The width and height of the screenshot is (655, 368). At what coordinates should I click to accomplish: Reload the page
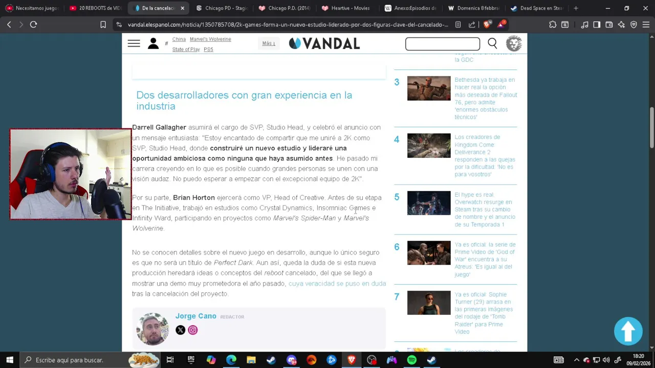[x=33, y=25]
